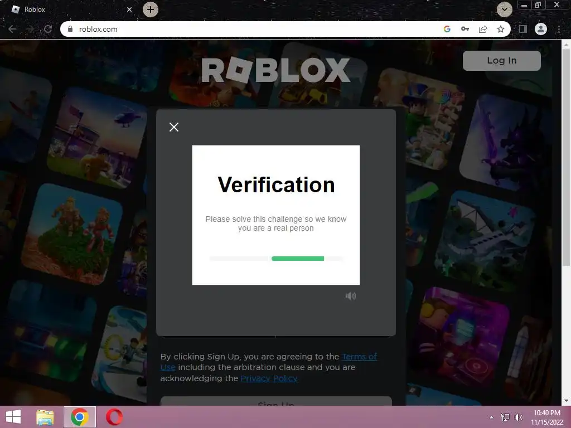The height and width of the screenshot is (428, 571).
Task: Launch Opera from the taskbar
Action: [114, 417]
